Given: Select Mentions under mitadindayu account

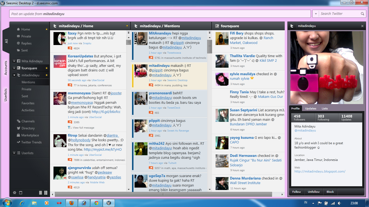Looking at the screenshot, I should click(x=28, y=82).
